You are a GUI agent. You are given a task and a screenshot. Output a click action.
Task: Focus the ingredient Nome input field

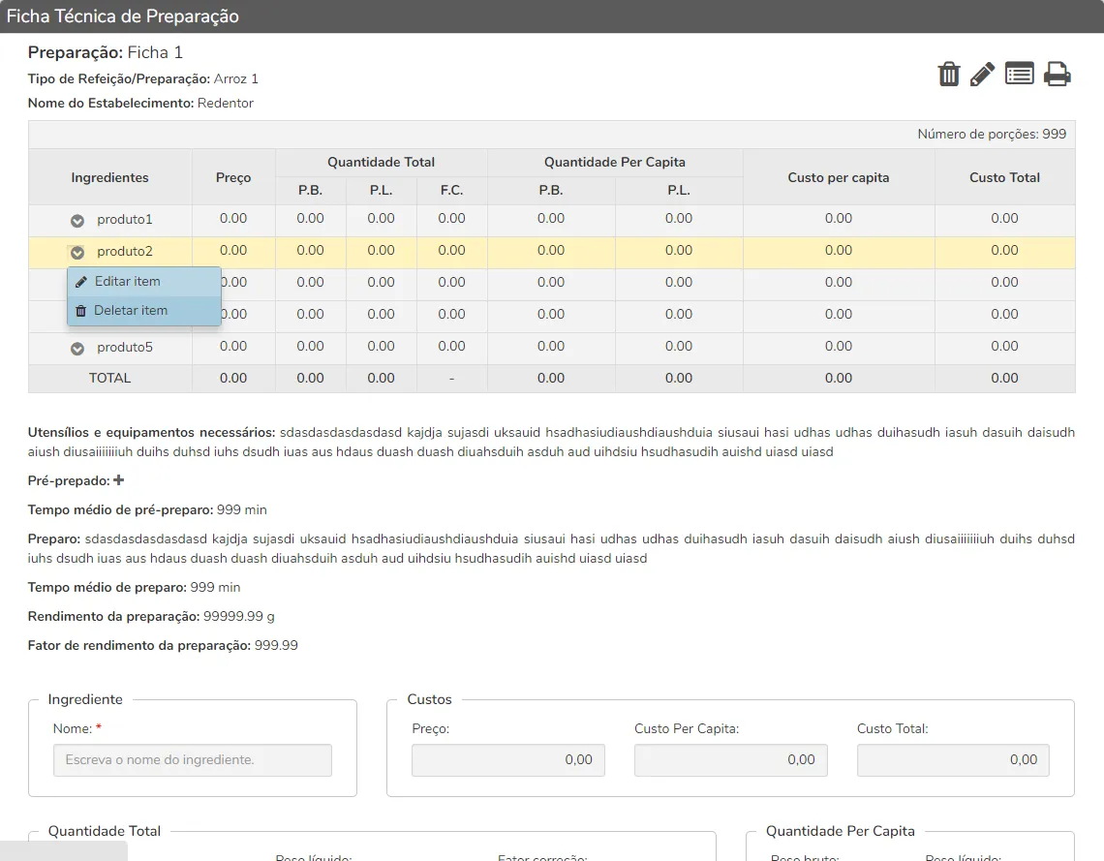pos(193,760)
